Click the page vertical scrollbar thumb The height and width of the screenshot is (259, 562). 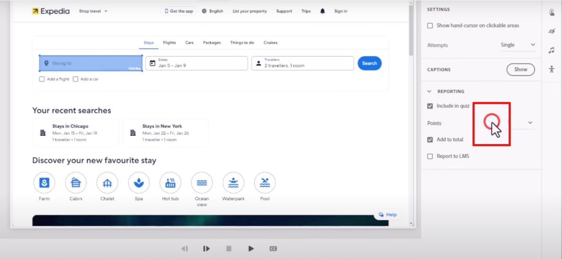click(411, 30)
